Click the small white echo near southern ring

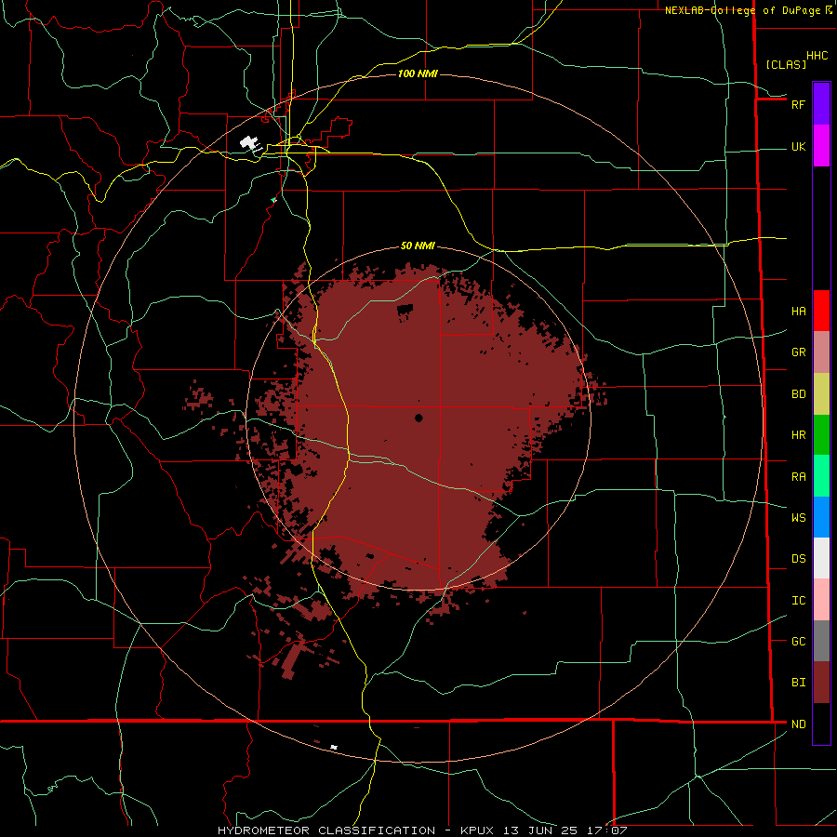tap(334, 747)
